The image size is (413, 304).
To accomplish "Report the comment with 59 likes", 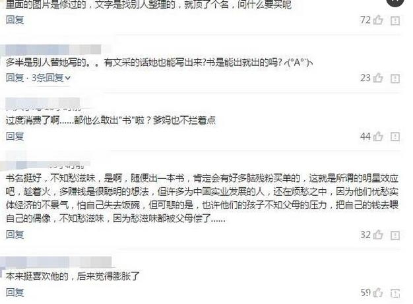I will (x=395, y=293).
